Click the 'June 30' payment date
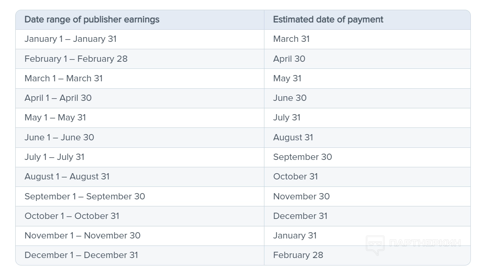 click(x=290, y=98)
